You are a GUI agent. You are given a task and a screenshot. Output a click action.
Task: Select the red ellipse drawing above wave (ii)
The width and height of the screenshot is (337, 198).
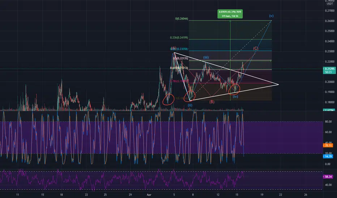189,96
